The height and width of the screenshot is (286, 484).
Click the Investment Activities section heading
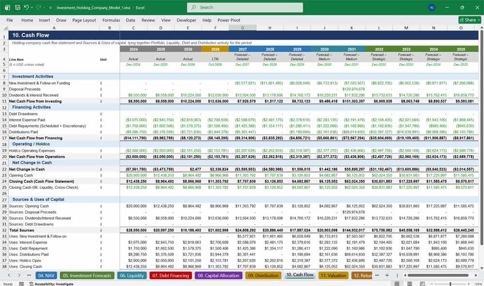tap(33, 76)
